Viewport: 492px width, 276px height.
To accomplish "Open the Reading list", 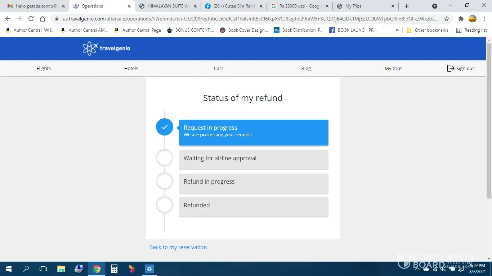I will point(471,30).
